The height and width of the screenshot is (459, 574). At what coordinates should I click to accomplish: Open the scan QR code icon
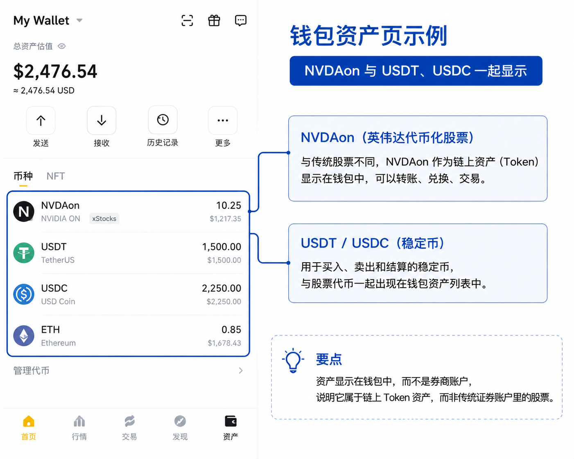(x=187, y=20)
